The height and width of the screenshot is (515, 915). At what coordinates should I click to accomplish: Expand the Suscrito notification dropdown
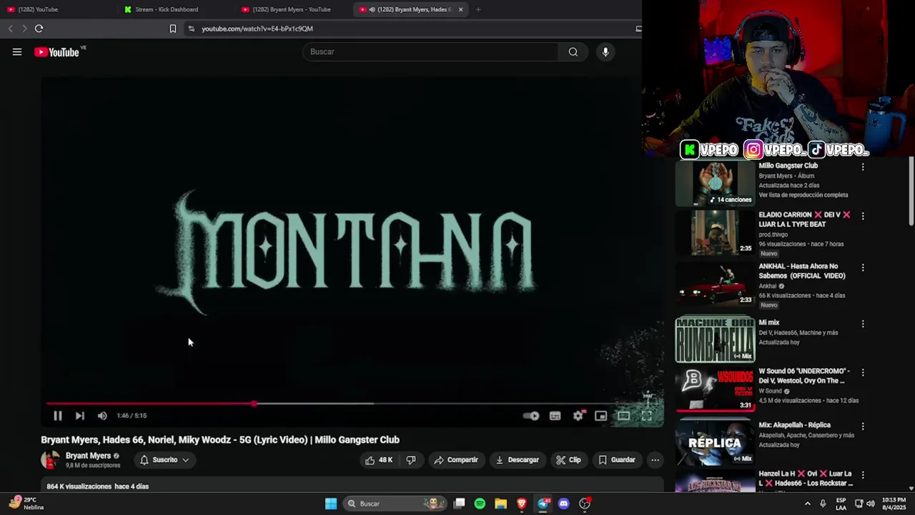(164, 460)
